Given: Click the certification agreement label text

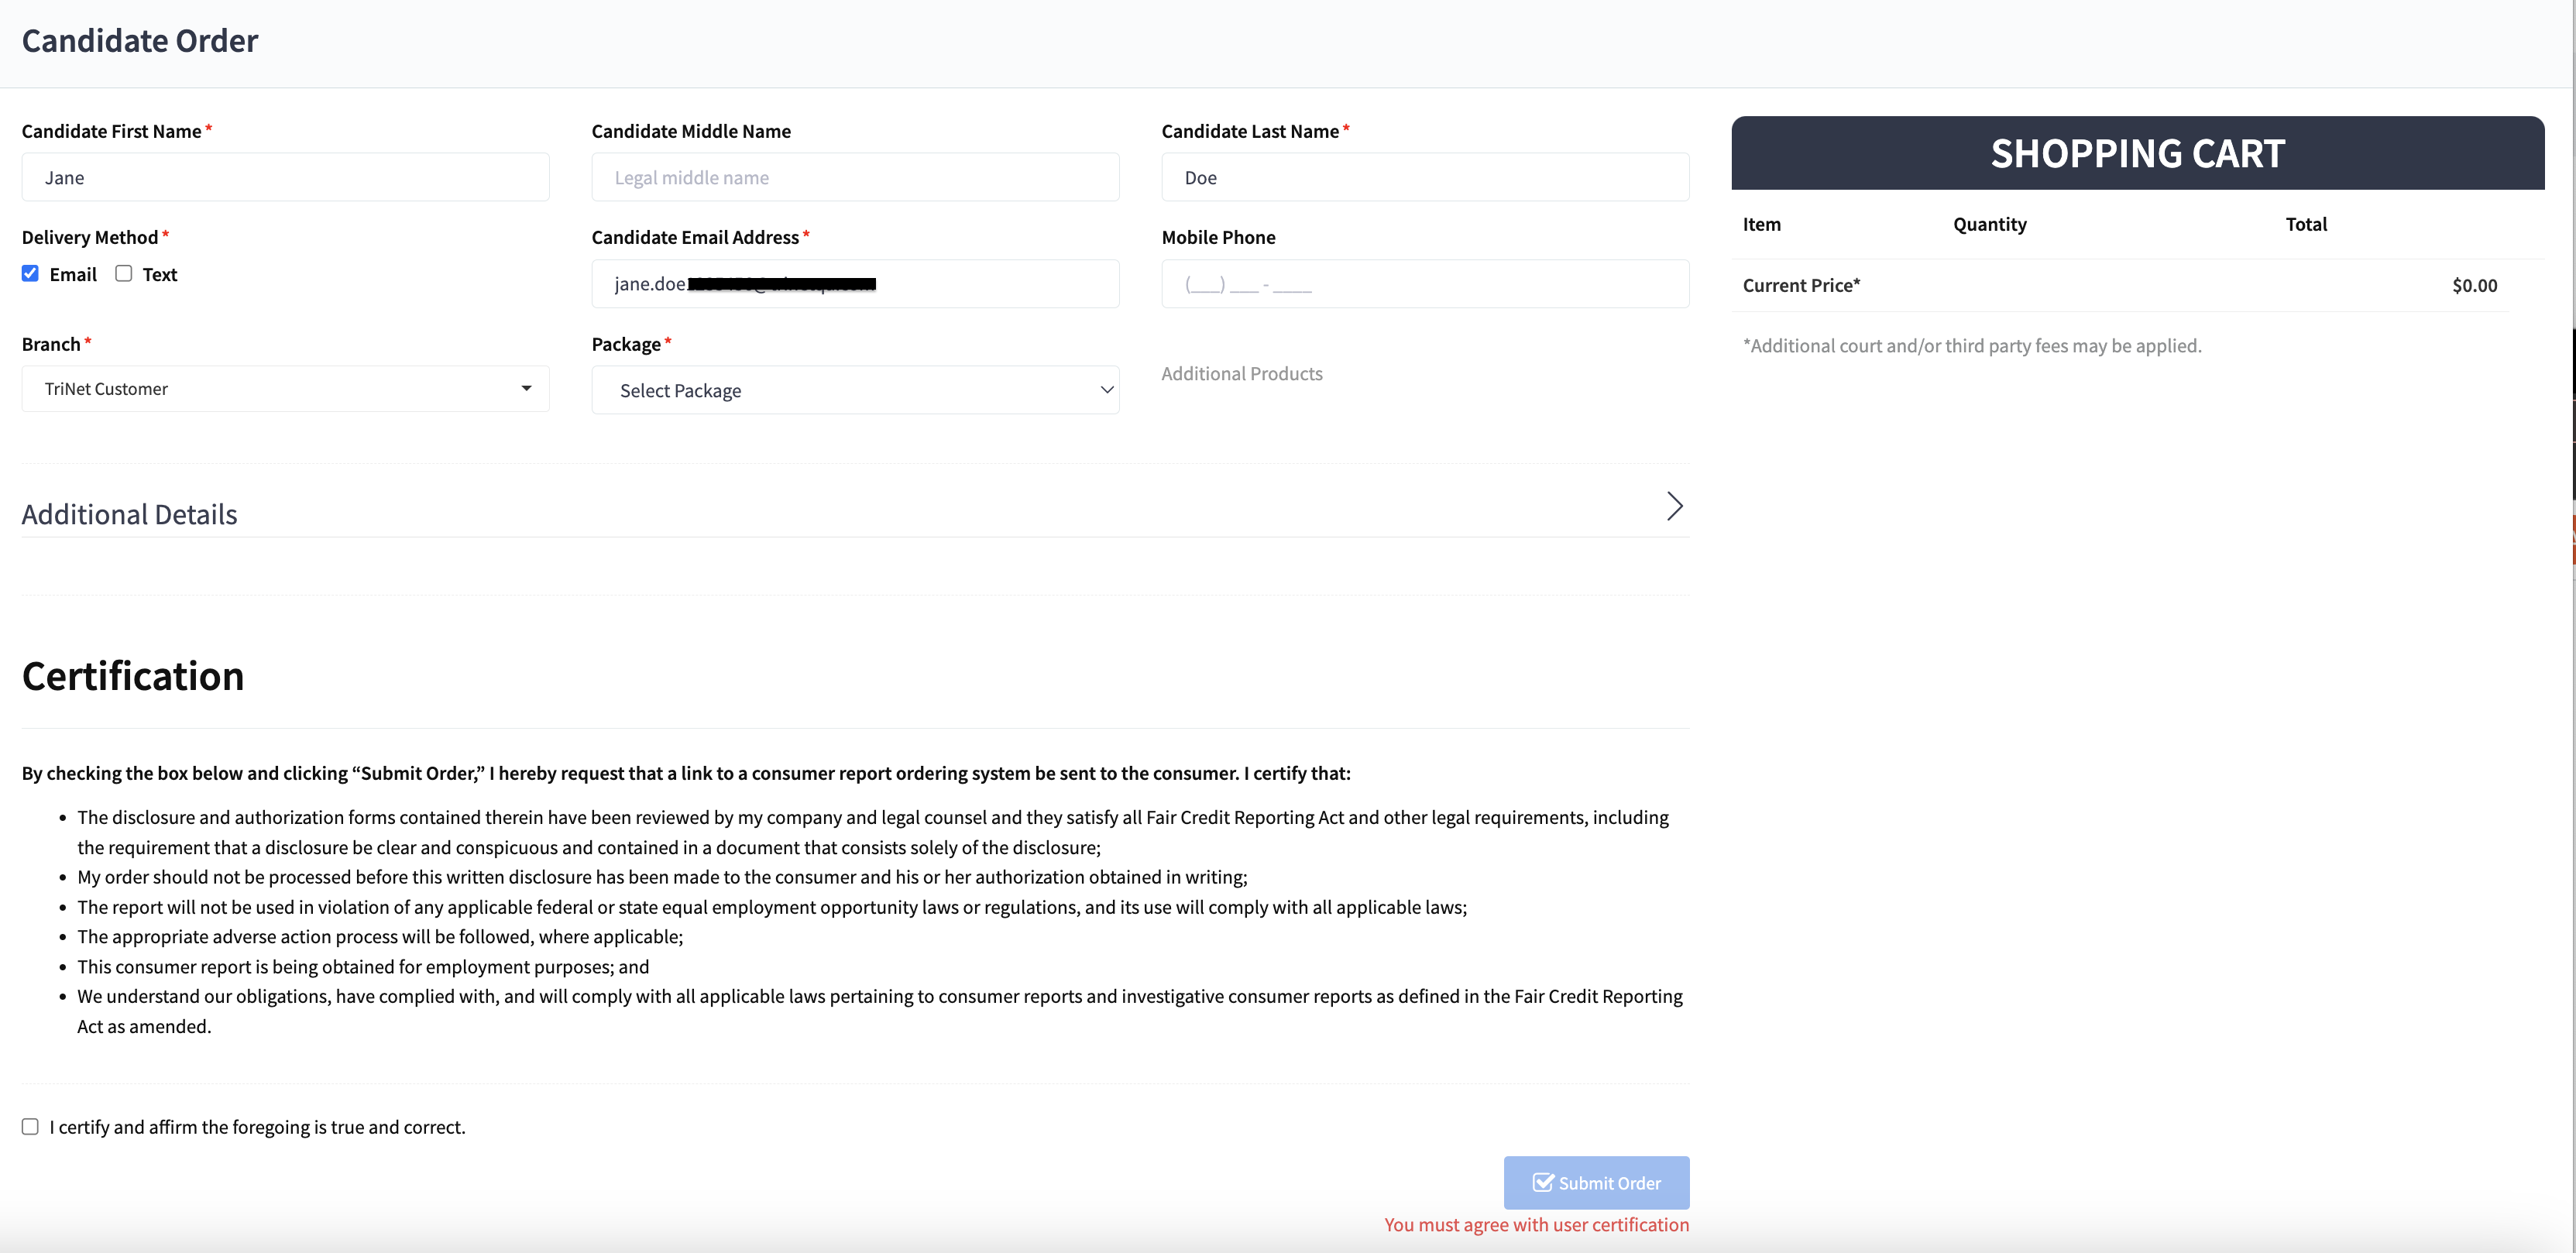Looking at the screenshot, I should [257, 1127].
